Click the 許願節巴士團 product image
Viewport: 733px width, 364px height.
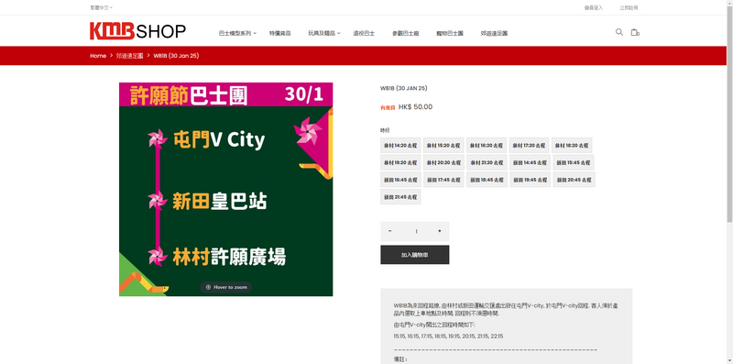[x=225, y=190]
